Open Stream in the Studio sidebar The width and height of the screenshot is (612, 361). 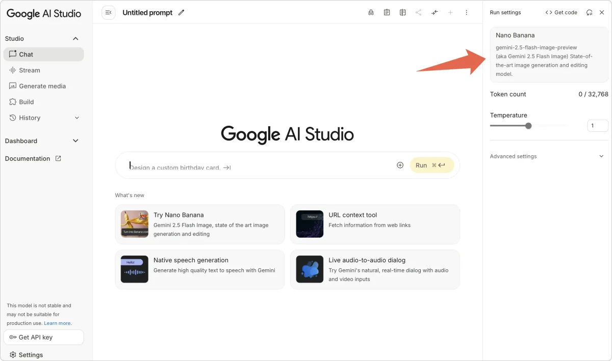click(x=43, y=70)
